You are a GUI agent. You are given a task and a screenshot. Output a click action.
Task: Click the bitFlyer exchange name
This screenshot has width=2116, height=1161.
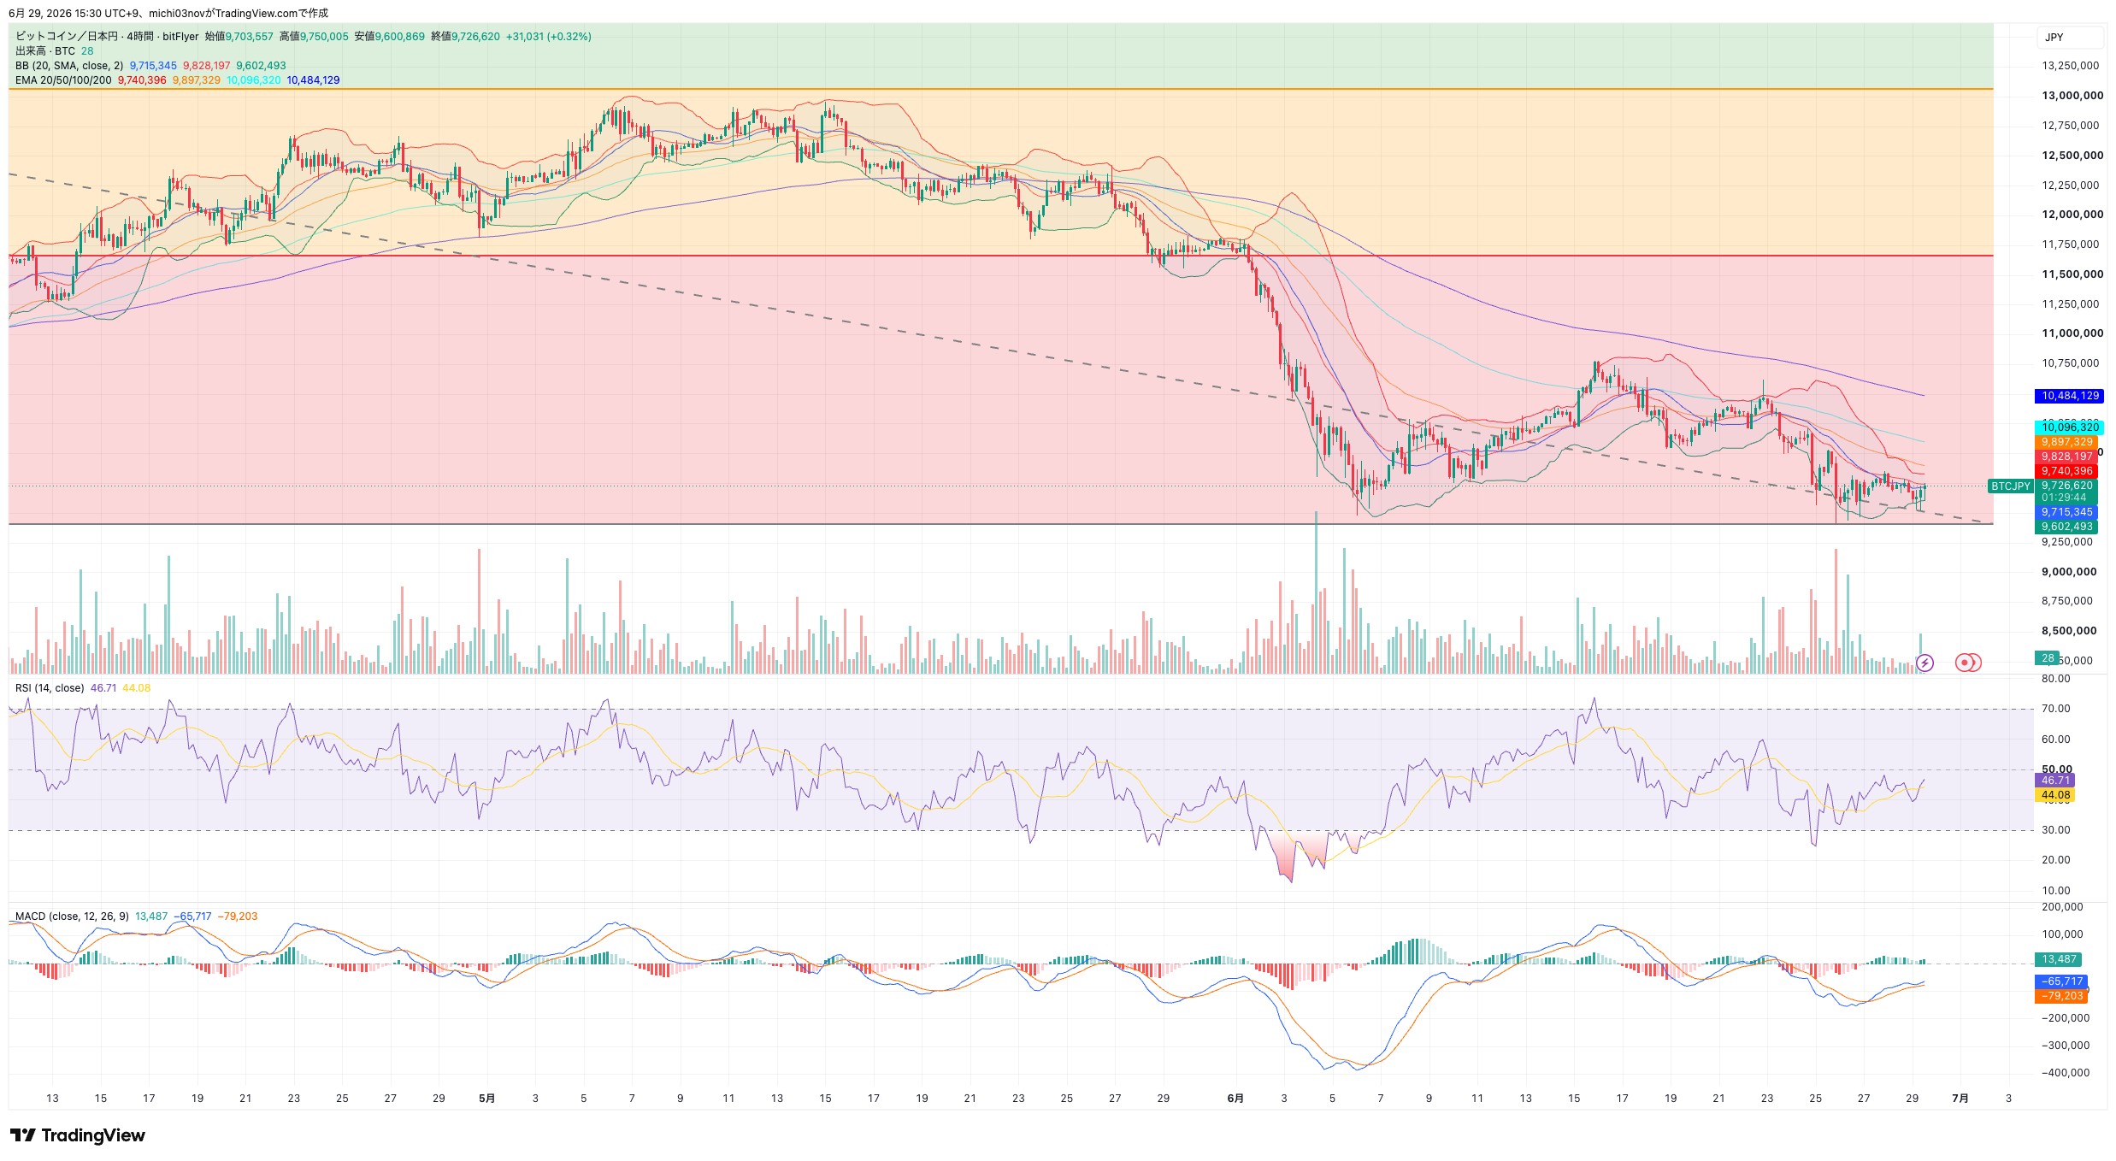[180, 37]
